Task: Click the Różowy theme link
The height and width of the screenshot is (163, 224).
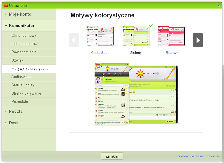Action: tap(172, 52)
